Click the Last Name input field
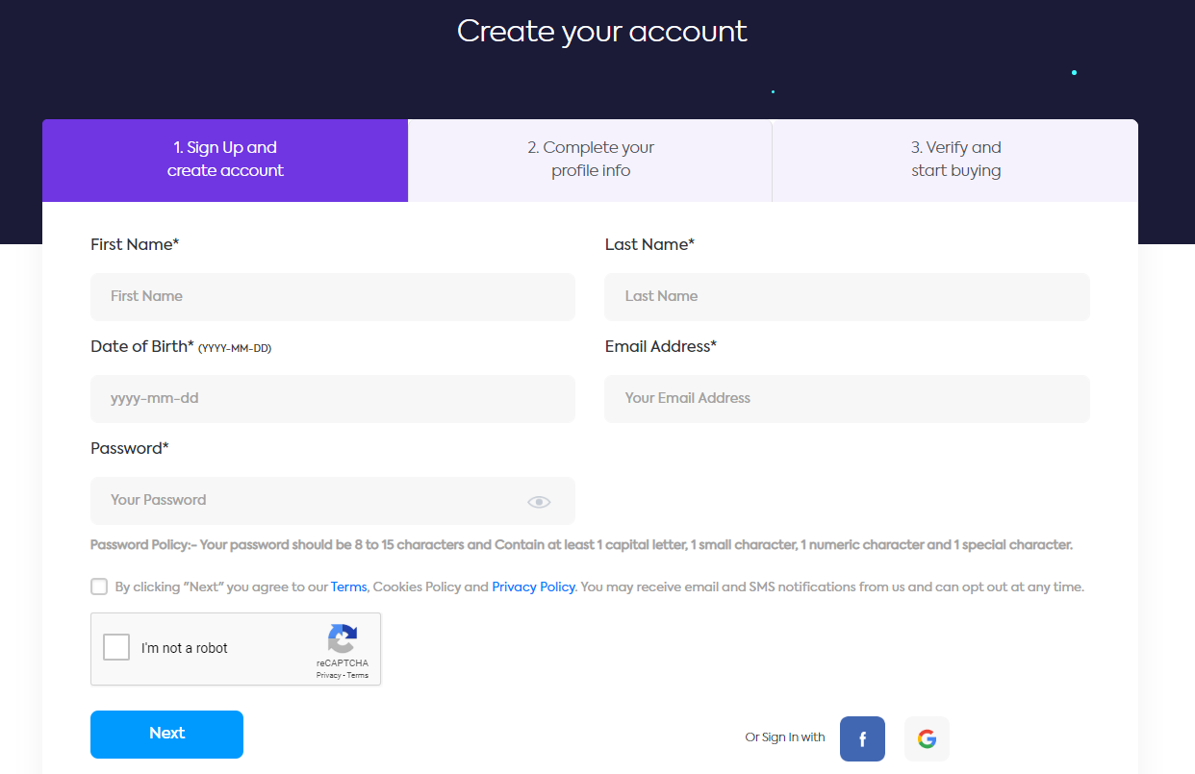Screen dimensions: 1195x774 [x=846, y=296]
